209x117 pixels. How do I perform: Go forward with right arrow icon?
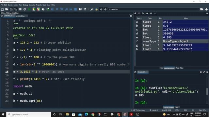tap(105, 9)
